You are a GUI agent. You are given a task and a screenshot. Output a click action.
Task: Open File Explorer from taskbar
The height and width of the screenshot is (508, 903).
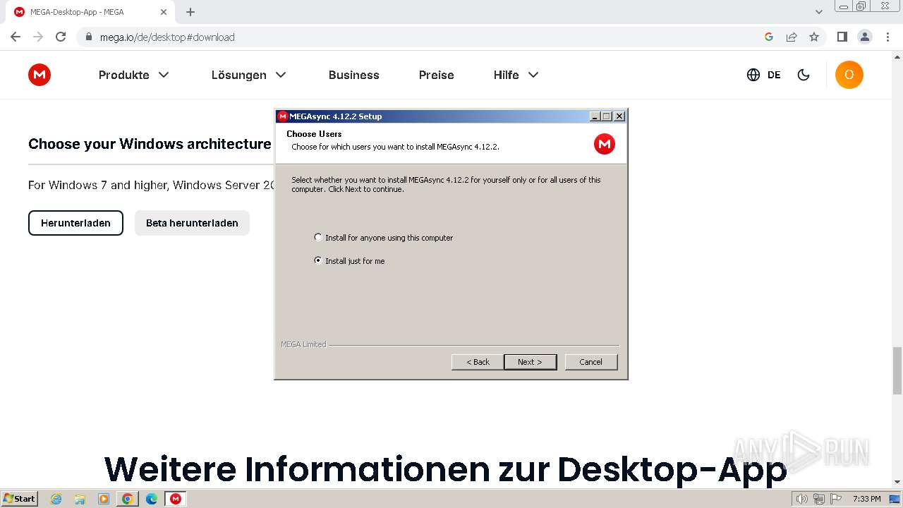point(80,499)
